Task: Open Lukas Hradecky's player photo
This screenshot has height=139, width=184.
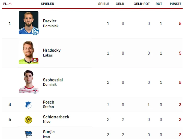Action: (x=28, y=52)
